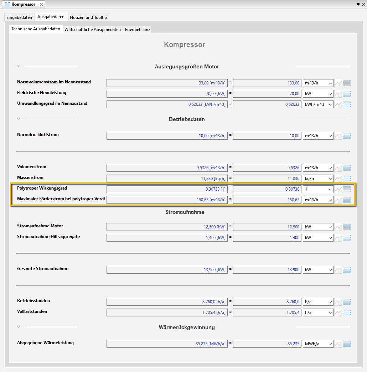Open the Wirtschaftliche Ausgabedaten tab
This screenshot has height=372, width=367.
pos(93,30)
